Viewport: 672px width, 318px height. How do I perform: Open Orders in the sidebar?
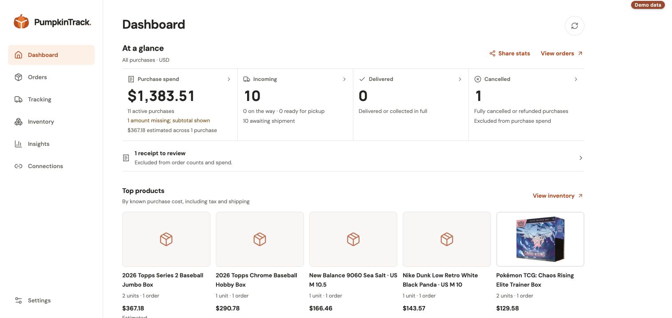point(51,77)
